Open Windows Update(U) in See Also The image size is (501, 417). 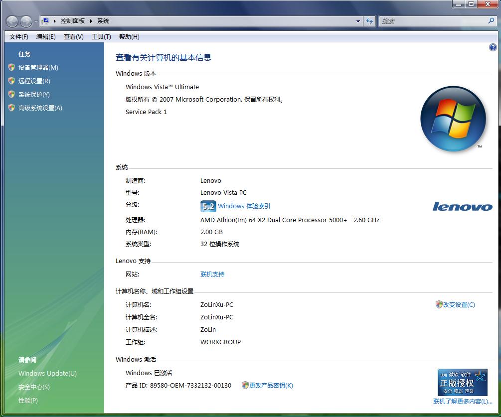pos(48,373)
